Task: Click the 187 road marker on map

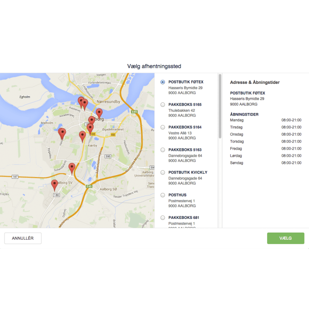Action: [x=15, y=177]
